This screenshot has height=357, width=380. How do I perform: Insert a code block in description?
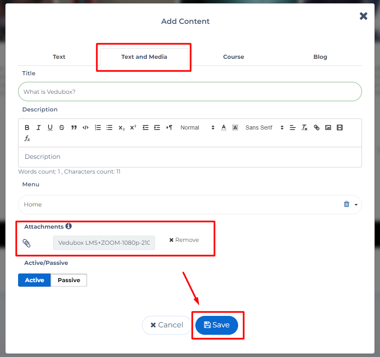[x=86, y=128]
